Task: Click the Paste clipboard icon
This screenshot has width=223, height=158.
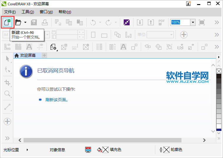Action: point(80,22)
